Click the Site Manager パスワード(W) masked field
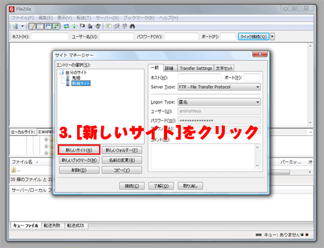324x248 pixels. point(219,120)
